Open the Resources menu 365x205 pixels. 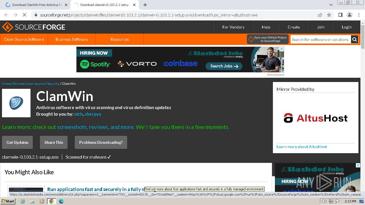click(x=119, y=39)
